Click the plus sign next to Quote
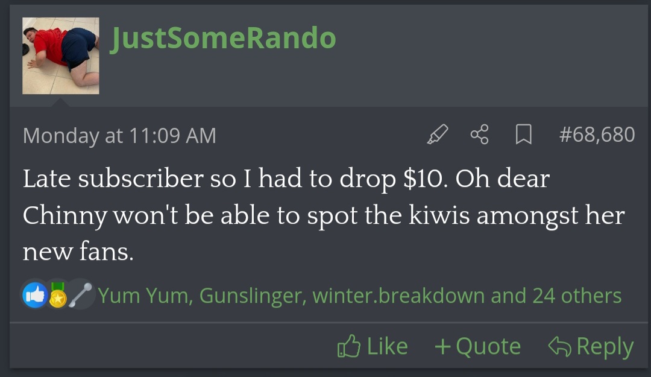Image resolution: width=651 pixels, height=377 pixels. click(x=443, y=347)
